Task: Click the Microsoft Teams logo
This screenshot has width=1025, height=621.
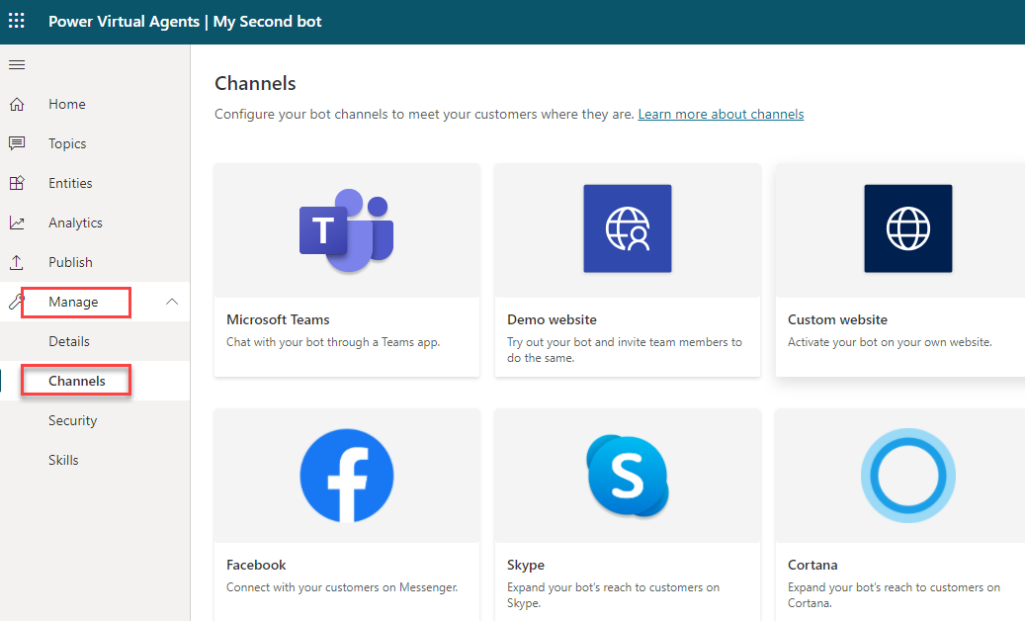Action: [347, 230]
